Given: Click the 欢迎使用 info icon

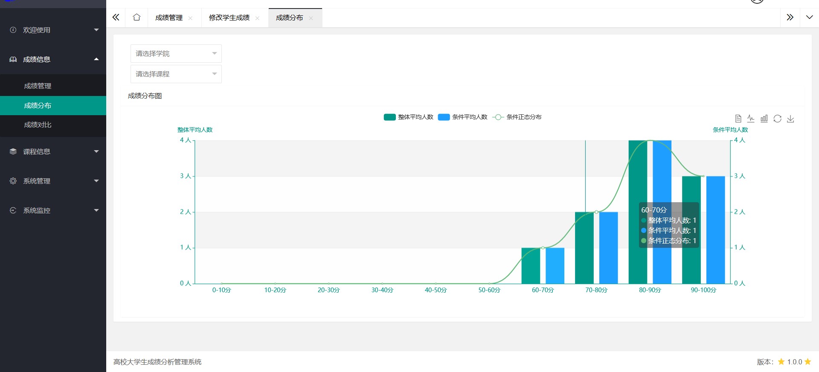Looking at the screenshot, I should click(x=13, y=30).
